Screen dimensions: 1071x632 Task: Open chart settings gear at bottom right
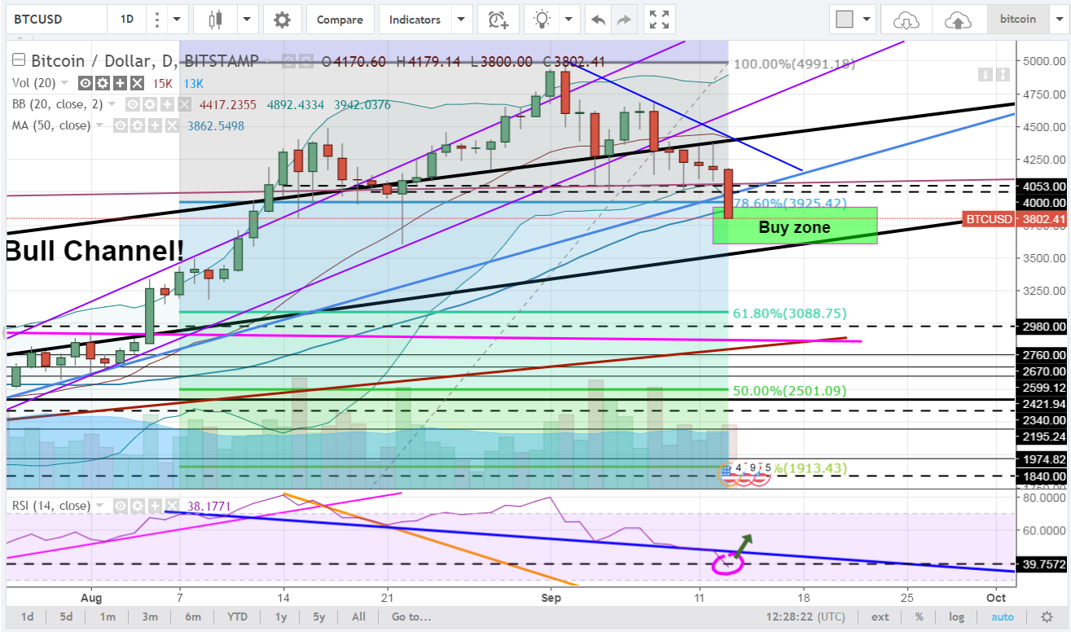[1047, 617]
